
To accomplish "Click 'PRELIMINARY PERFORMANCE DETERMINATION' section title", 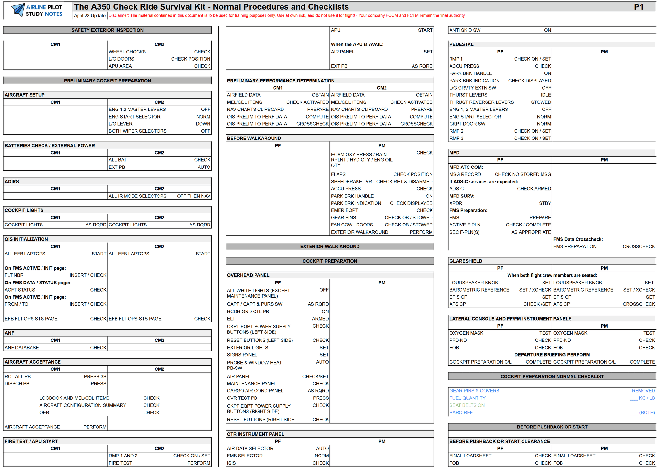I will 281,81.
